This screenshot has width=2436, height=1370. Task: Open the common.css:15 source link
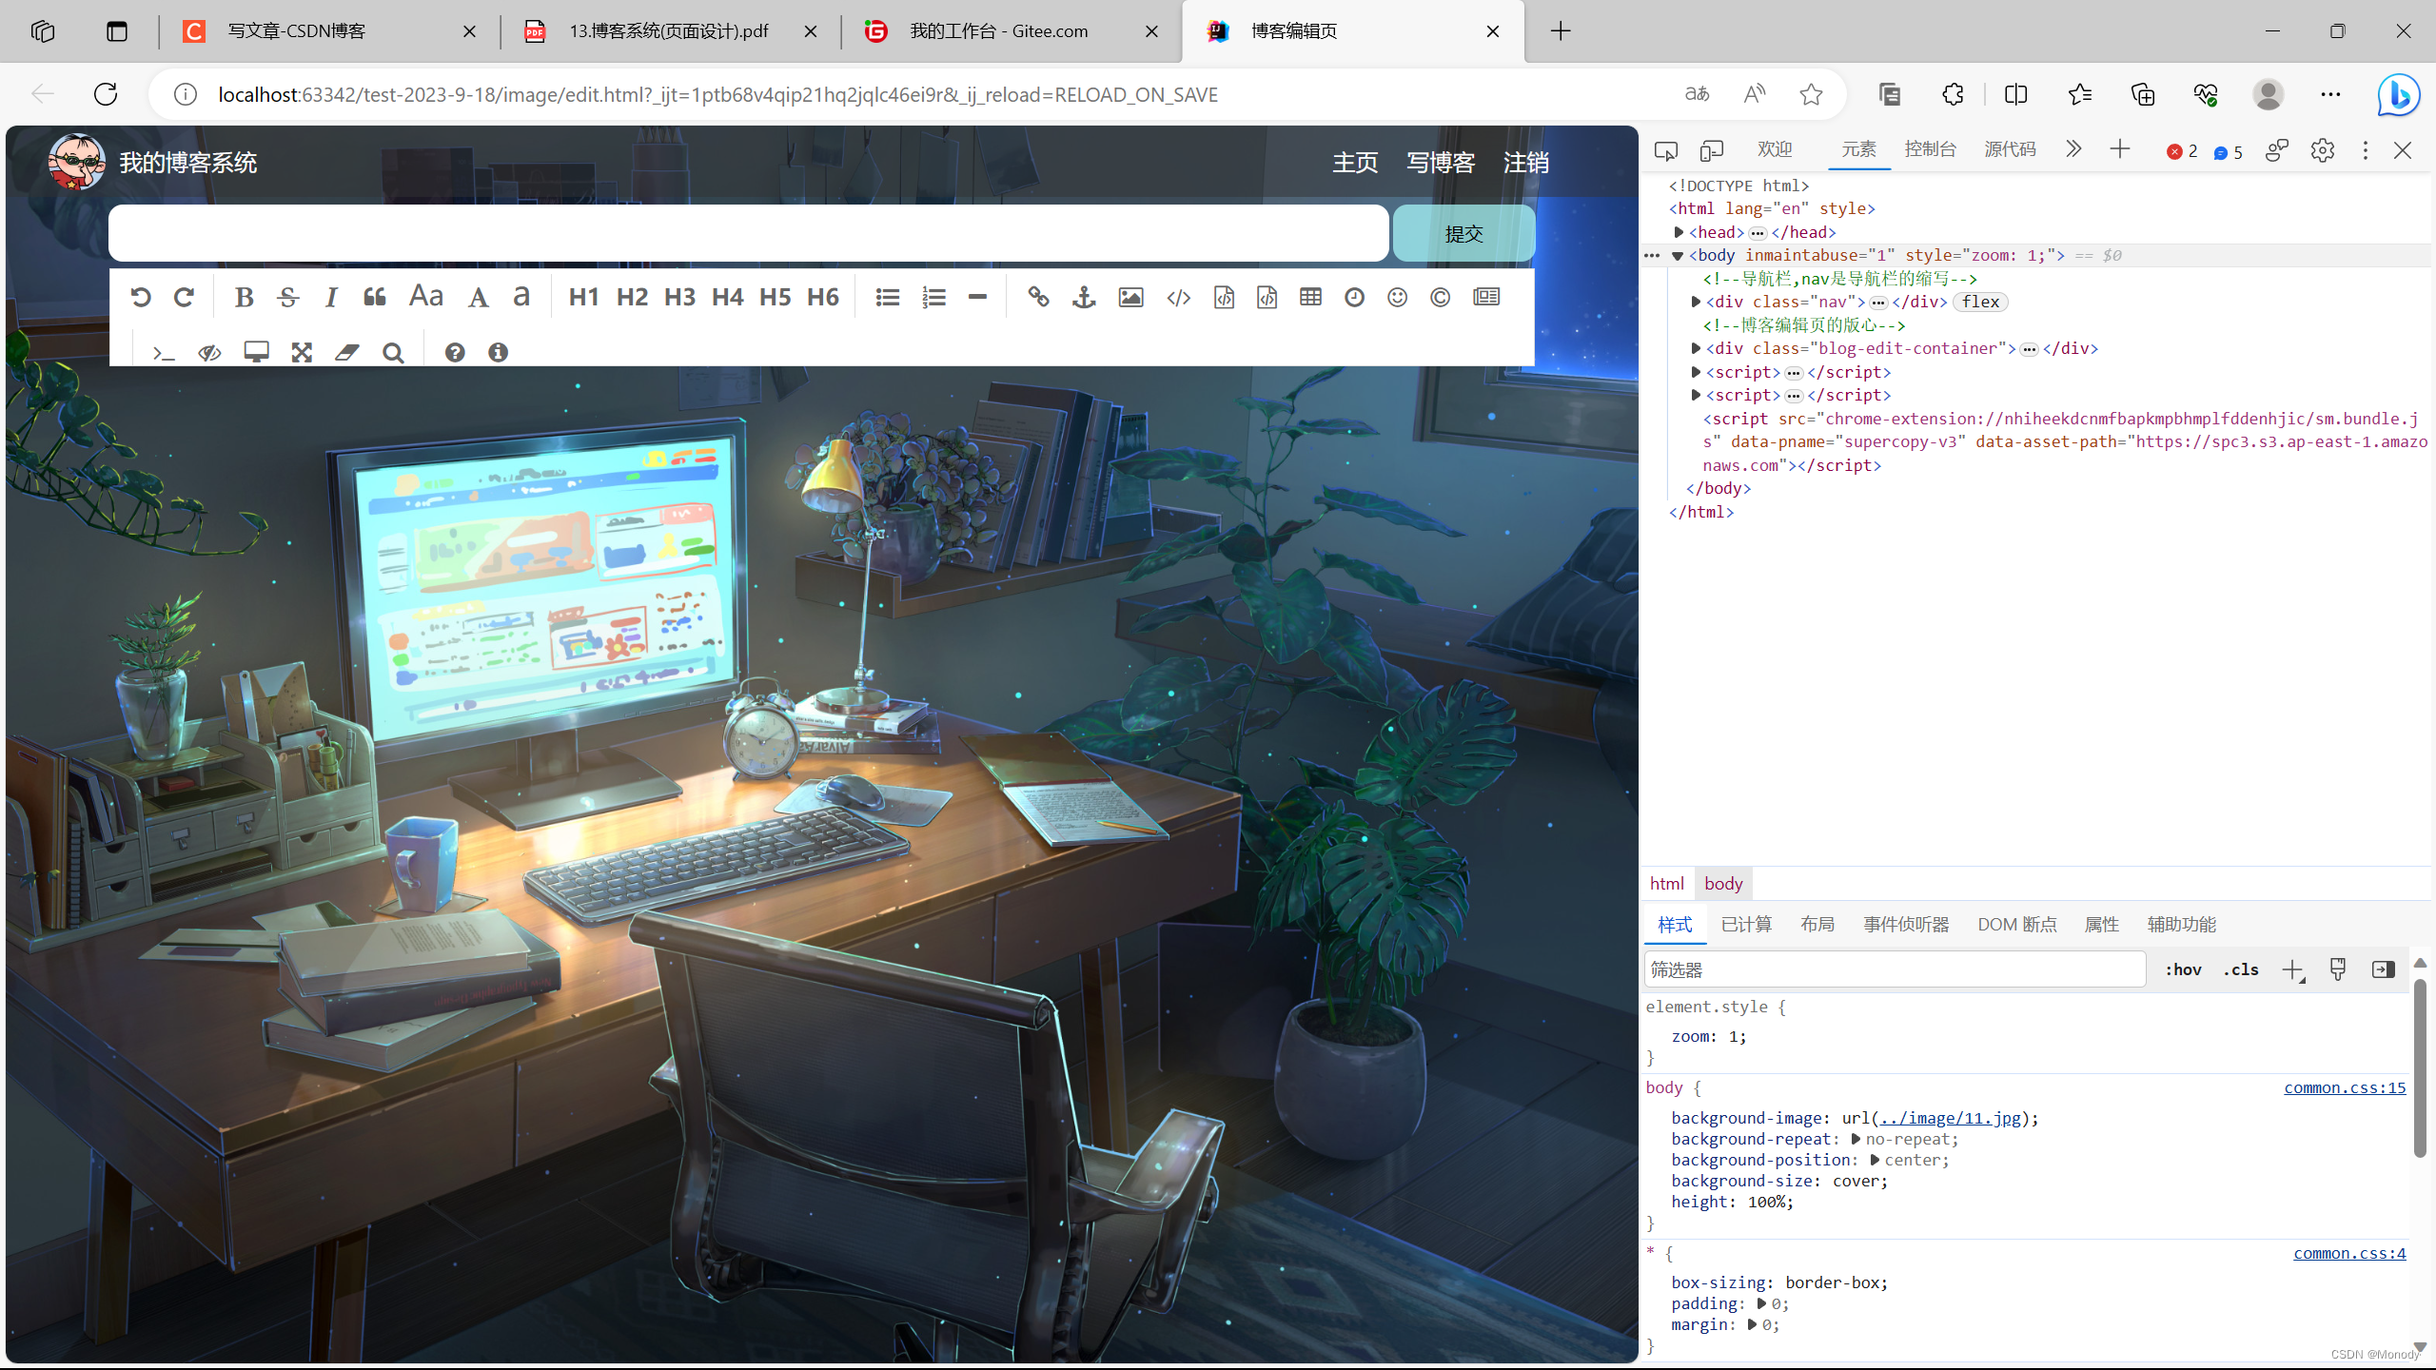coord(2345,1087)
